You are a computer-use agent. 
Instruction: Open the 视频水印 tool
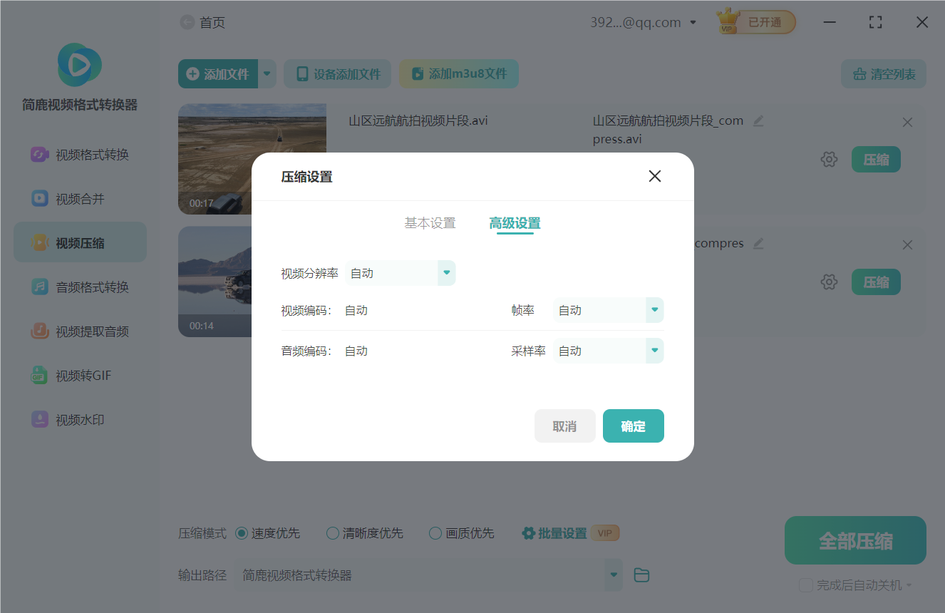(80, 419)
